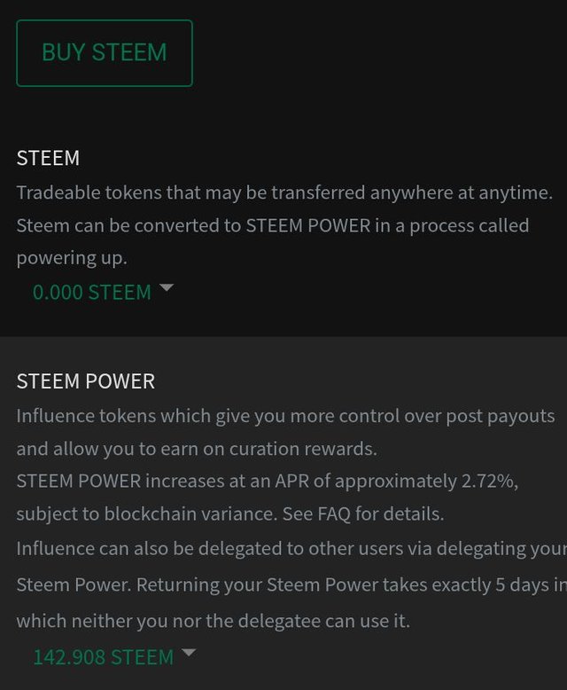Click the BUY STEEM button
The width and height of the screenshot is (567, 690).
105,53
